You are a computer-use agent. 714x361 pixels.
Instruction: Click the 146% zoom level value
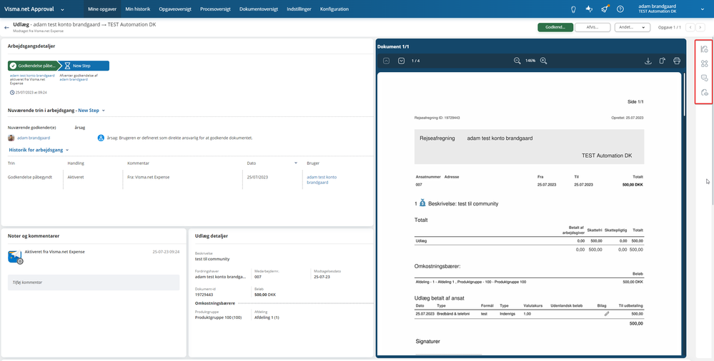point(530,61)
